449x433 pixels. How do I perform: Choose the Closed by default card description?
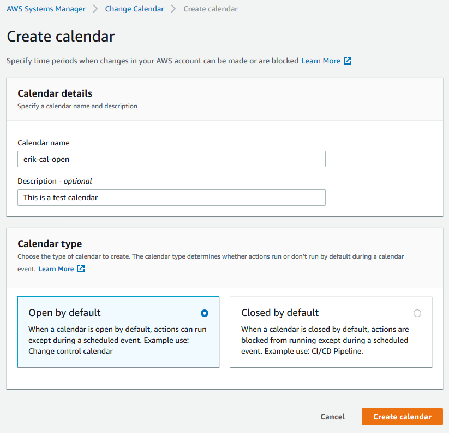click(325, 340)
